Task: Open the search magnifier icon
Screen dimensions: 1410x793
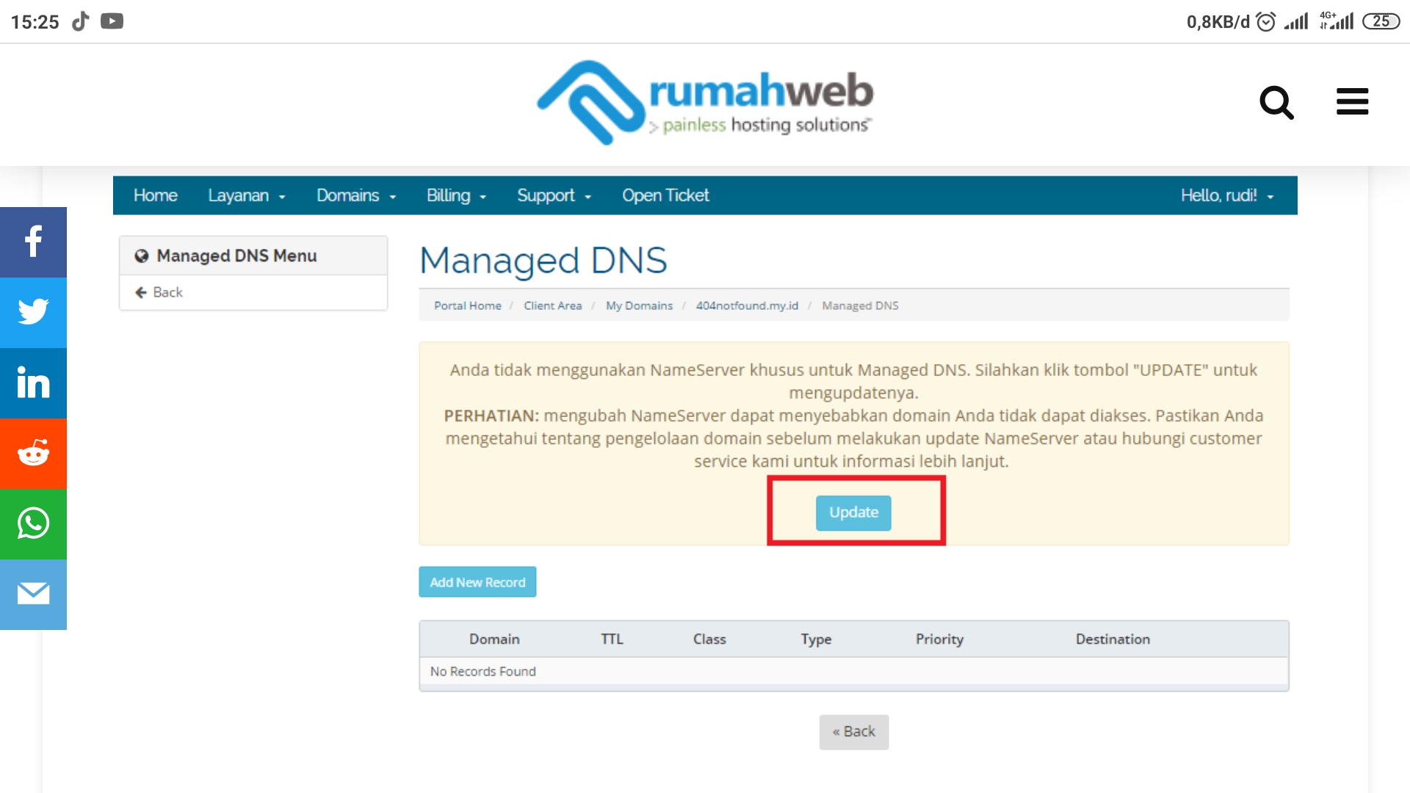Action: (x=1277, y=103)
